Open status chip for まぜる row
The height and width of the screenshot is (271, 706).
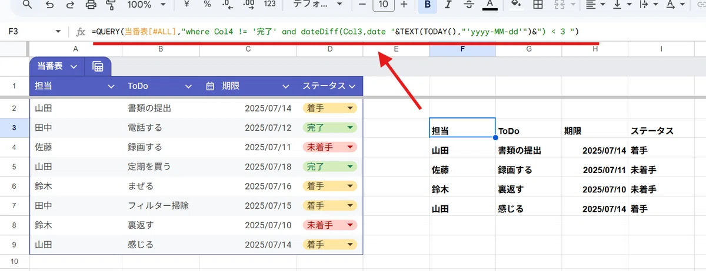click(x=329, y=186)
